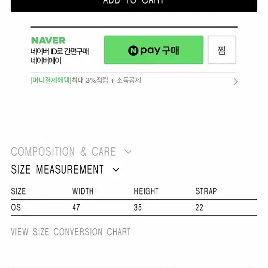Click the N logo in Npay button
268x268 pixels.
(133, 51)
